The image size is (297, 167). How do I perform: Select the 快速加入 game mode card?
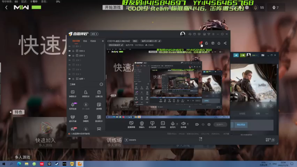pos(45,132)
